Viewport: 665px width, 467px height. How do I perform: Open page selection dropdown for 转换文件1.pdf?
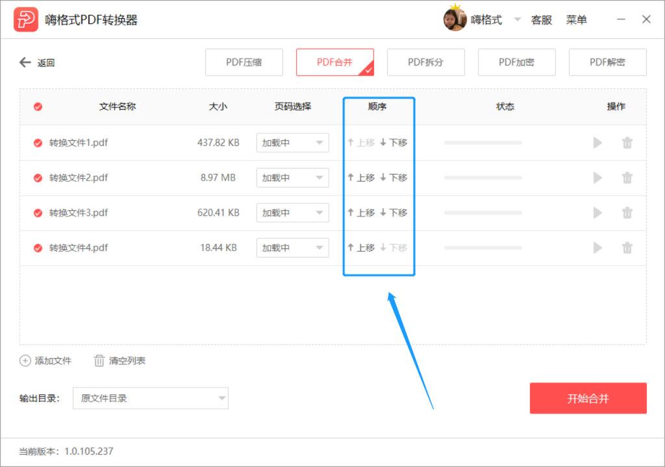[x=293, y=143]
